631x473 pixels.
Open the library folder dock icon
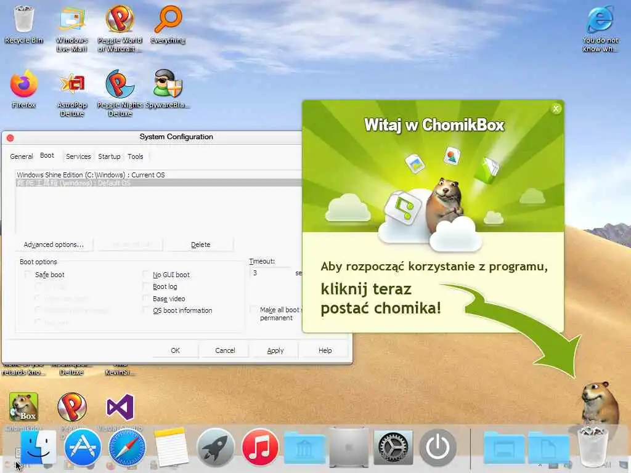[304, 448]
